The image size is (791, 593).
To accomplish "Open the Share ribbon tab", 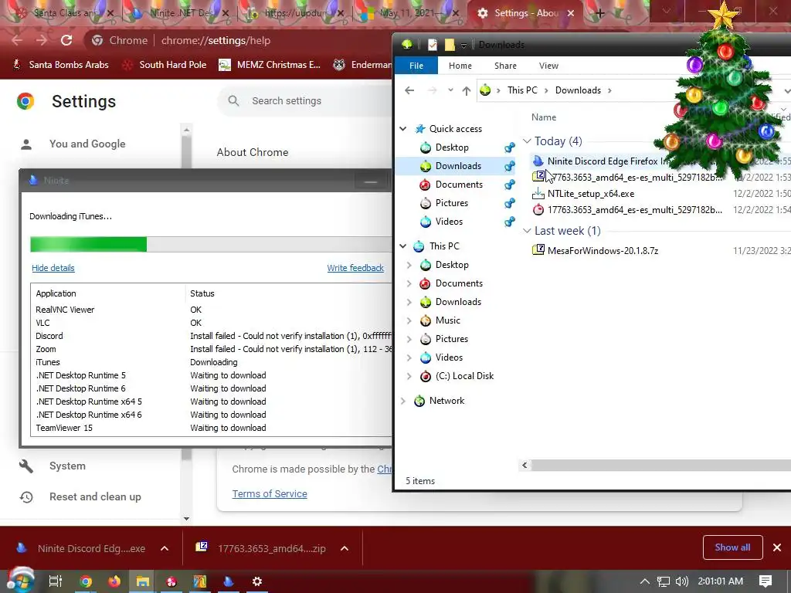I will (505, 66).
